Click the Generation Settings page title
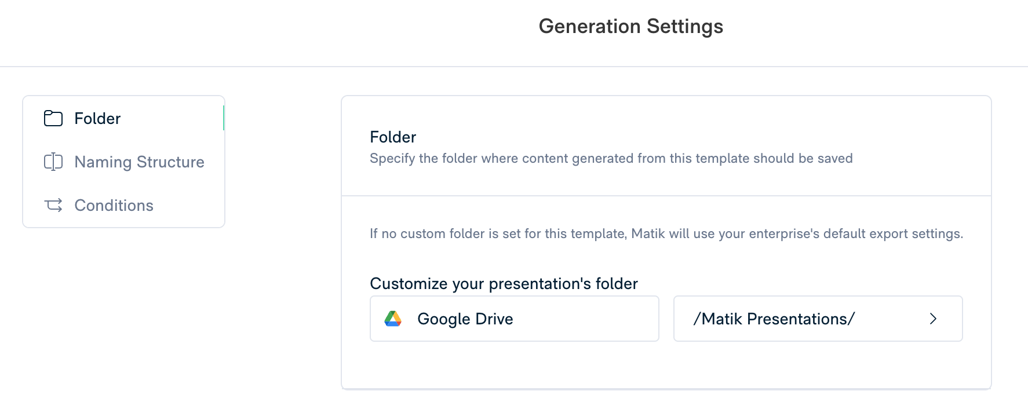This screenshot has height=402, width=1028. [630, 27]
